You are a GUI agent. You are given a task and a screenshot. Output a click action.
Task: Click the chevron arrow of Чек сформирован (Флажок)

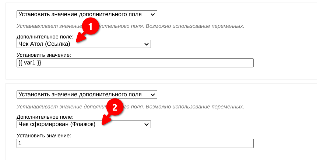[x=147, y=125]
